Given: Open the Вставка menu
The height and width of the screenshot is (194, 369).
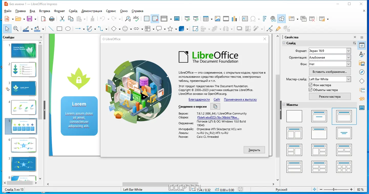Looking at the screenshot, I should point(45,11).
